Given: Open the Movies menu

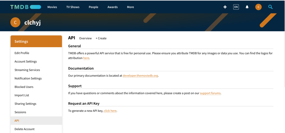Looking at the screenshot, I should [52, 7].
